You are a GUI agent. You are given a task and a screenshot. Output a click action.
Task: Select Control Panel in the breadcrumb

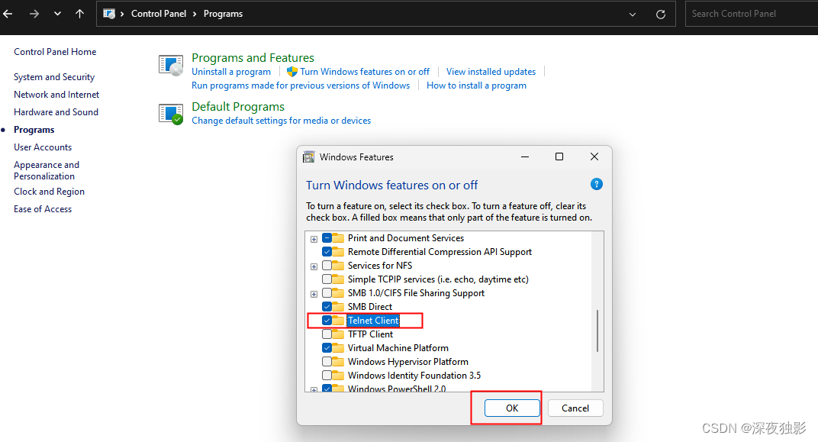[159, 14]
